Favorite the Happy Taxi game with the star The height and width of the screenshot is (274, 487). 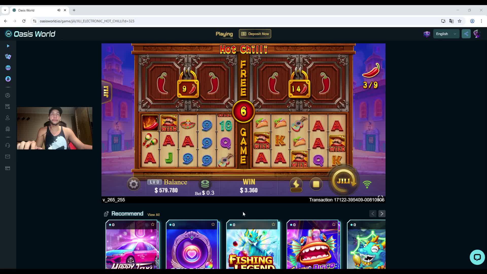pyautogui.click(x=153, y=225)
